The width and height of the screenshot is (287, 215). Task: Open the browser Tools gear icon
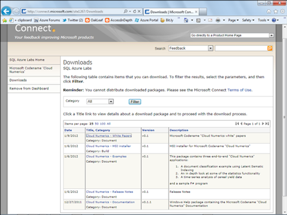click(283, 11)
